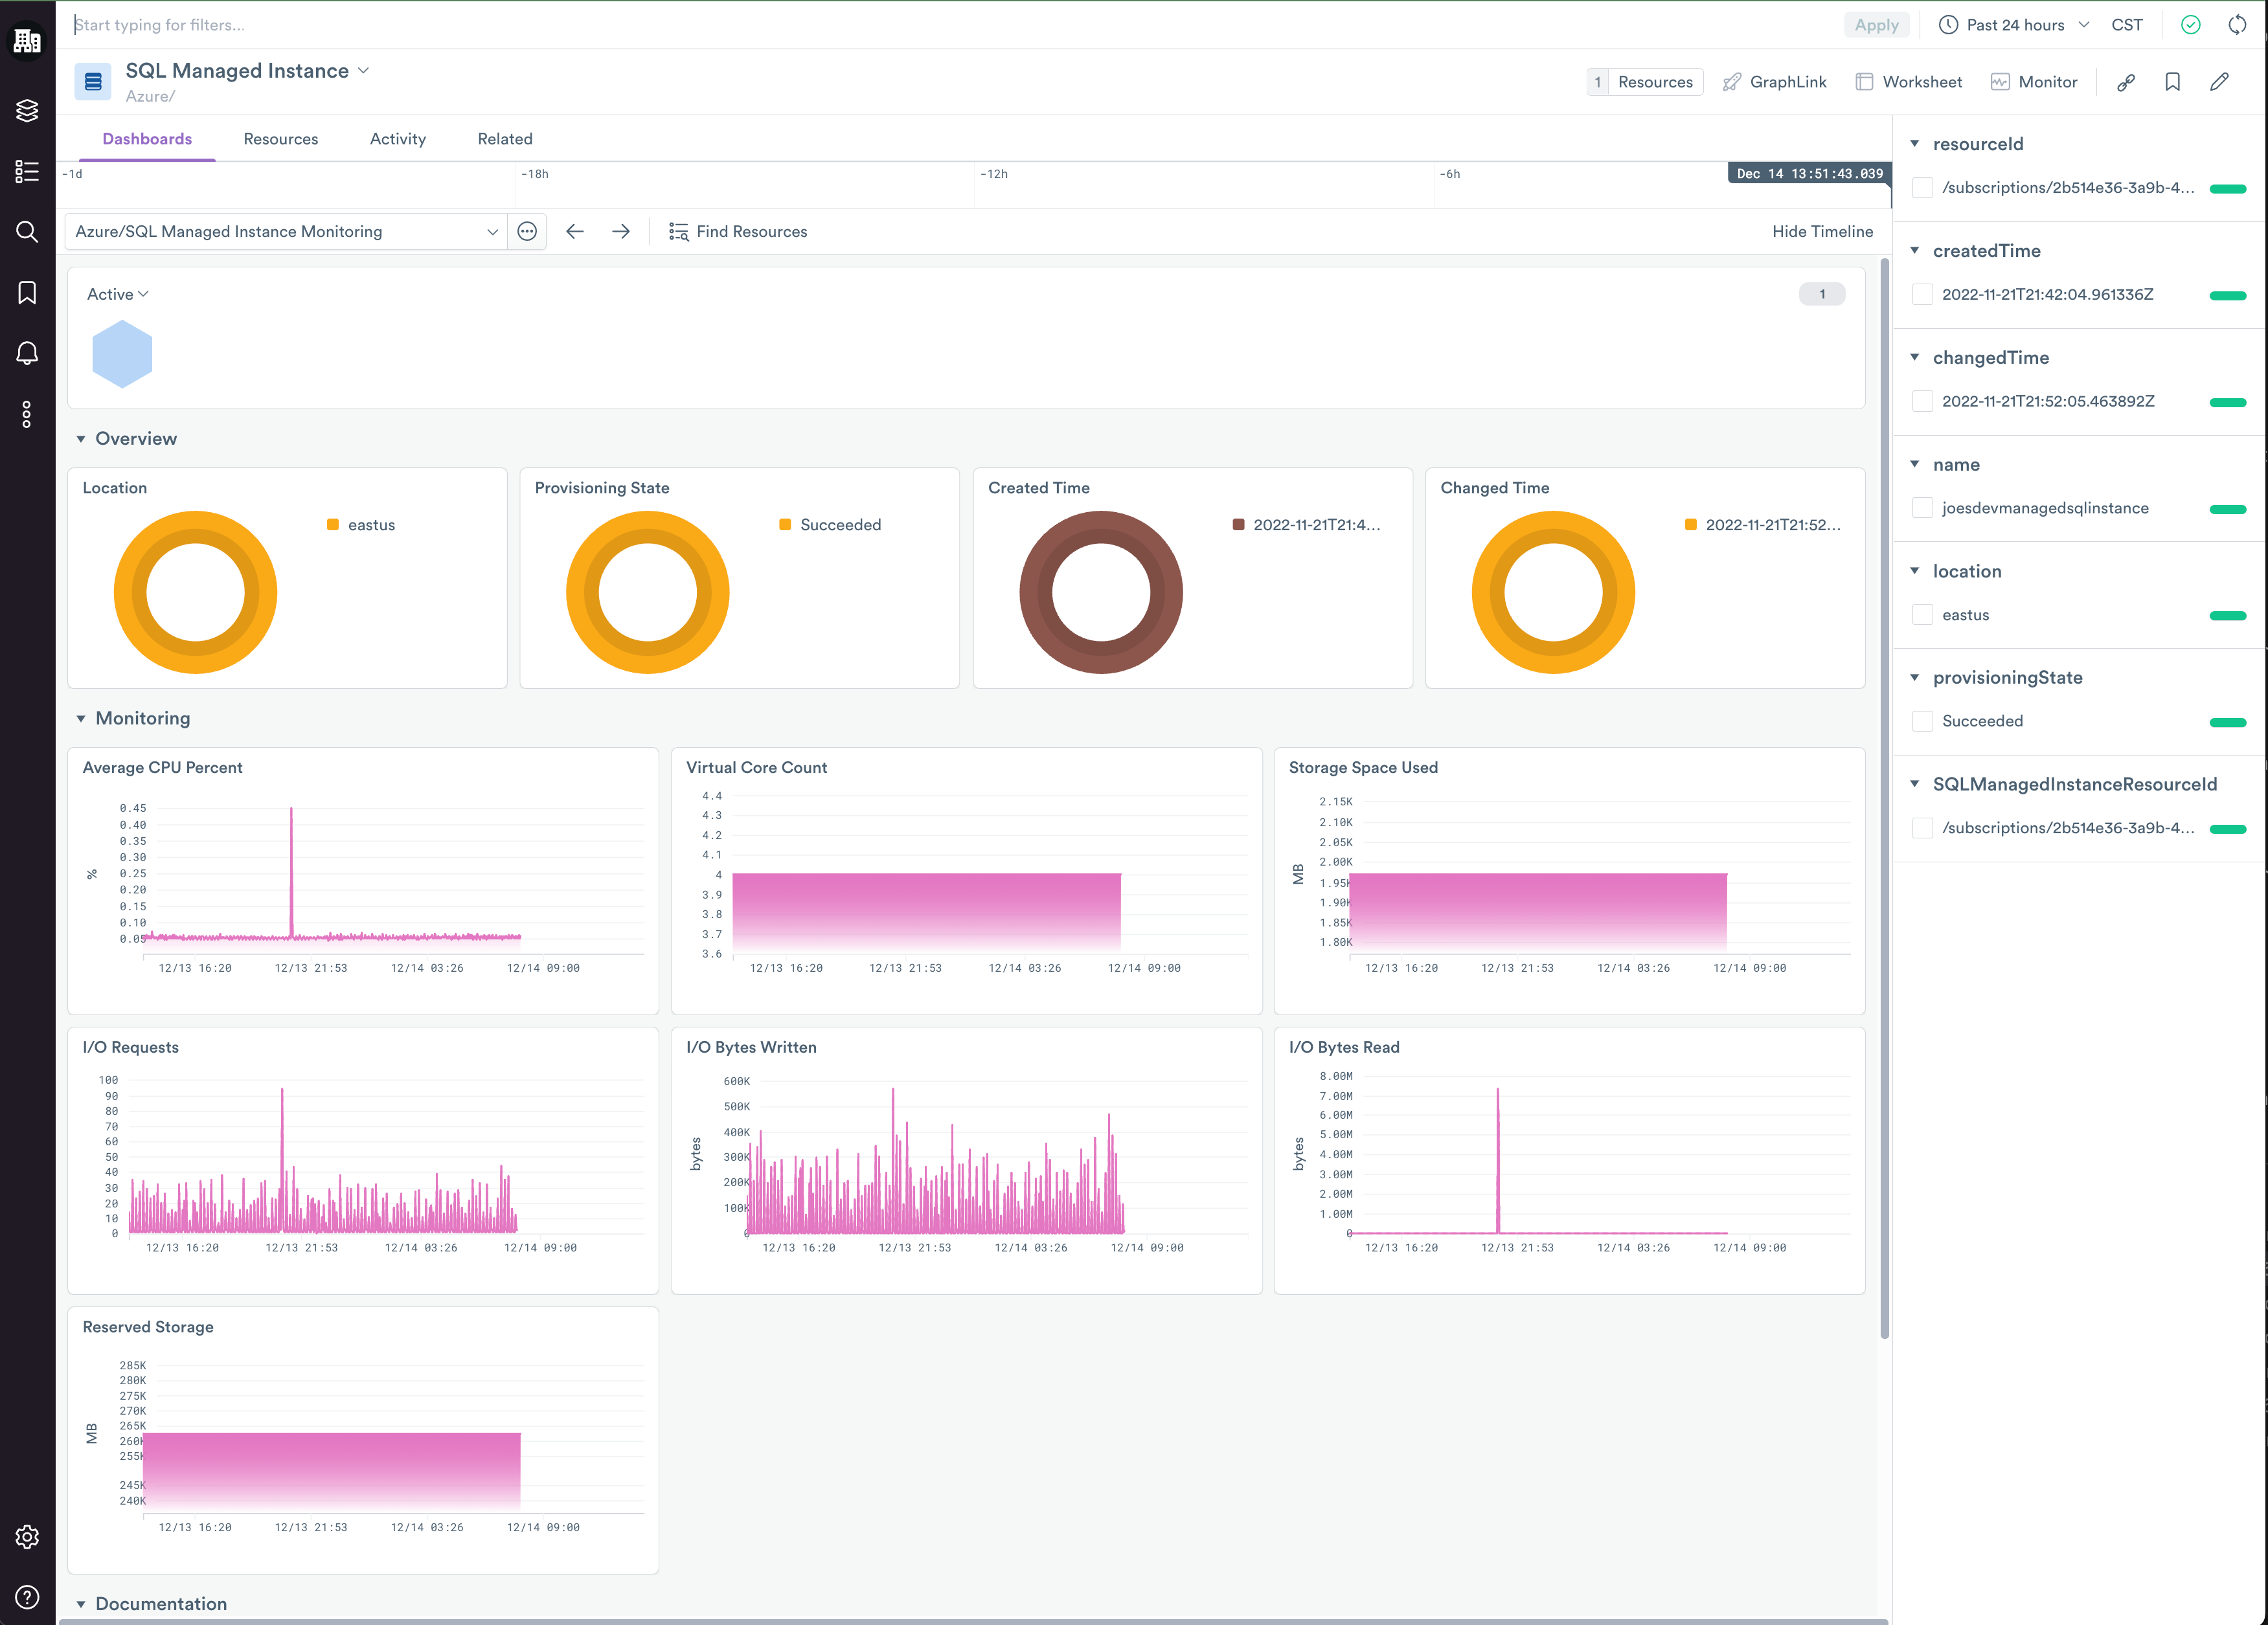The height and width of the screenshot is (1625, 2268).
Task: Check the joesdevmanagedsqlinstance name checkbox
Action: [1921, 508]
